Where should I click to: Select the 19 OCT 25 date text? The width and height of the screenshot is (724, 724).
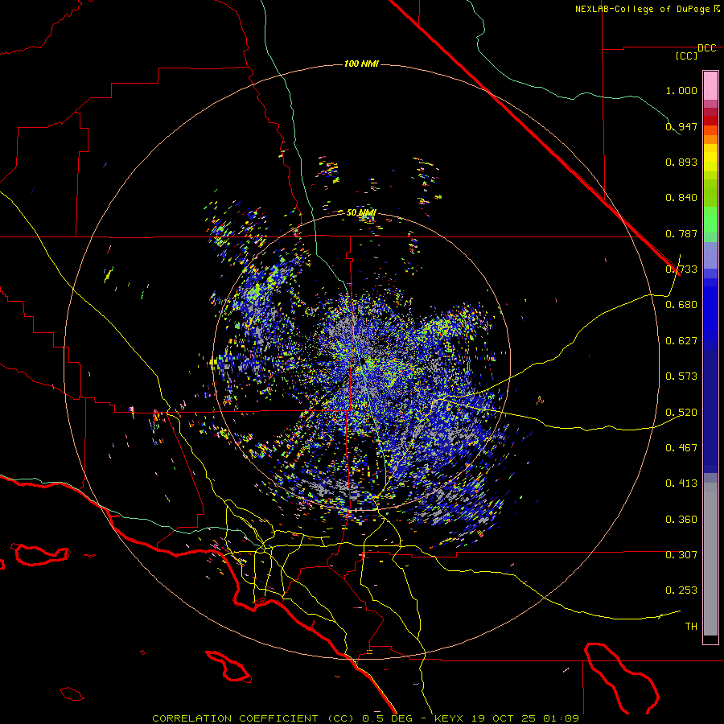[504, 718]
